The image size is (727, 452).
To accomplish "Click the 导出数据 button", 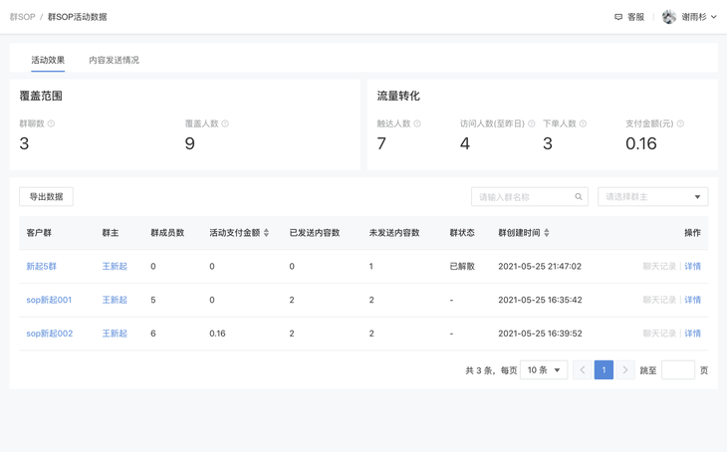I will (x=46, y=196).
